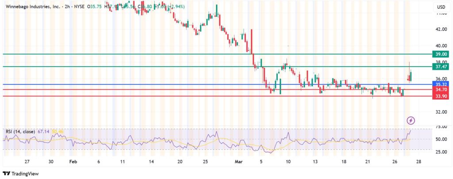Click the purple lightning bolt icon
The image size is (453, 179).
click(411, 120)
